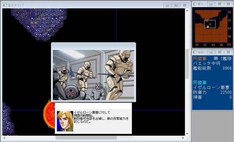The height and width of the screenshot is (142, 234).
Task: Click the yellow fortress marker on minimap
Action: tap(208, 27)
